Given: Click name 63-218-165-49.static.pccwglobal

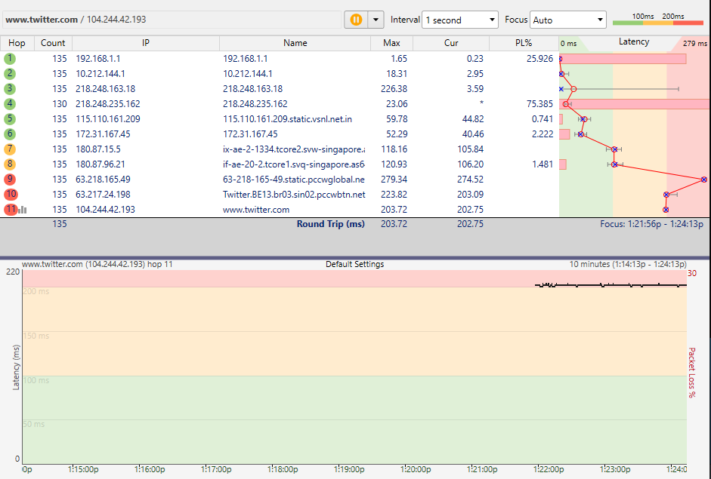Looking at the screenshot, I should 294,180.
